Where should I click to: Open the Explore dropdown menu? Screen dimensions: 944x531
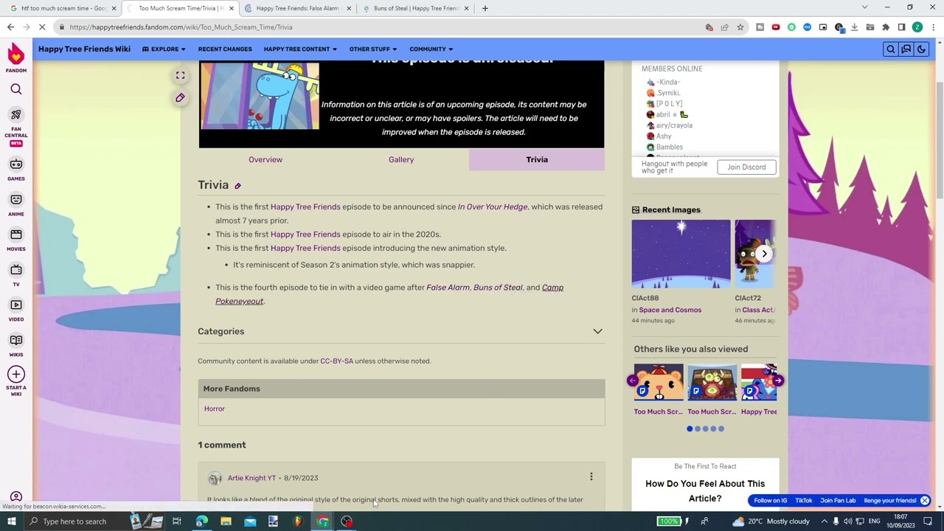(164, 49)
